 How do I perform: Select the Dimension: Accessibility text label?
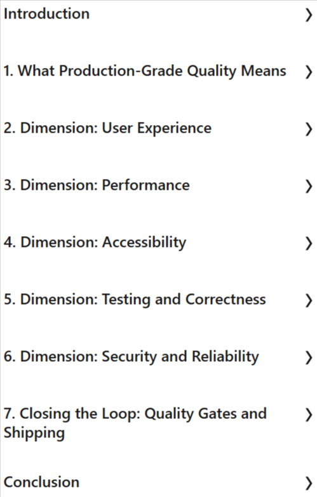pyautogui.click(x=104, y=242)
